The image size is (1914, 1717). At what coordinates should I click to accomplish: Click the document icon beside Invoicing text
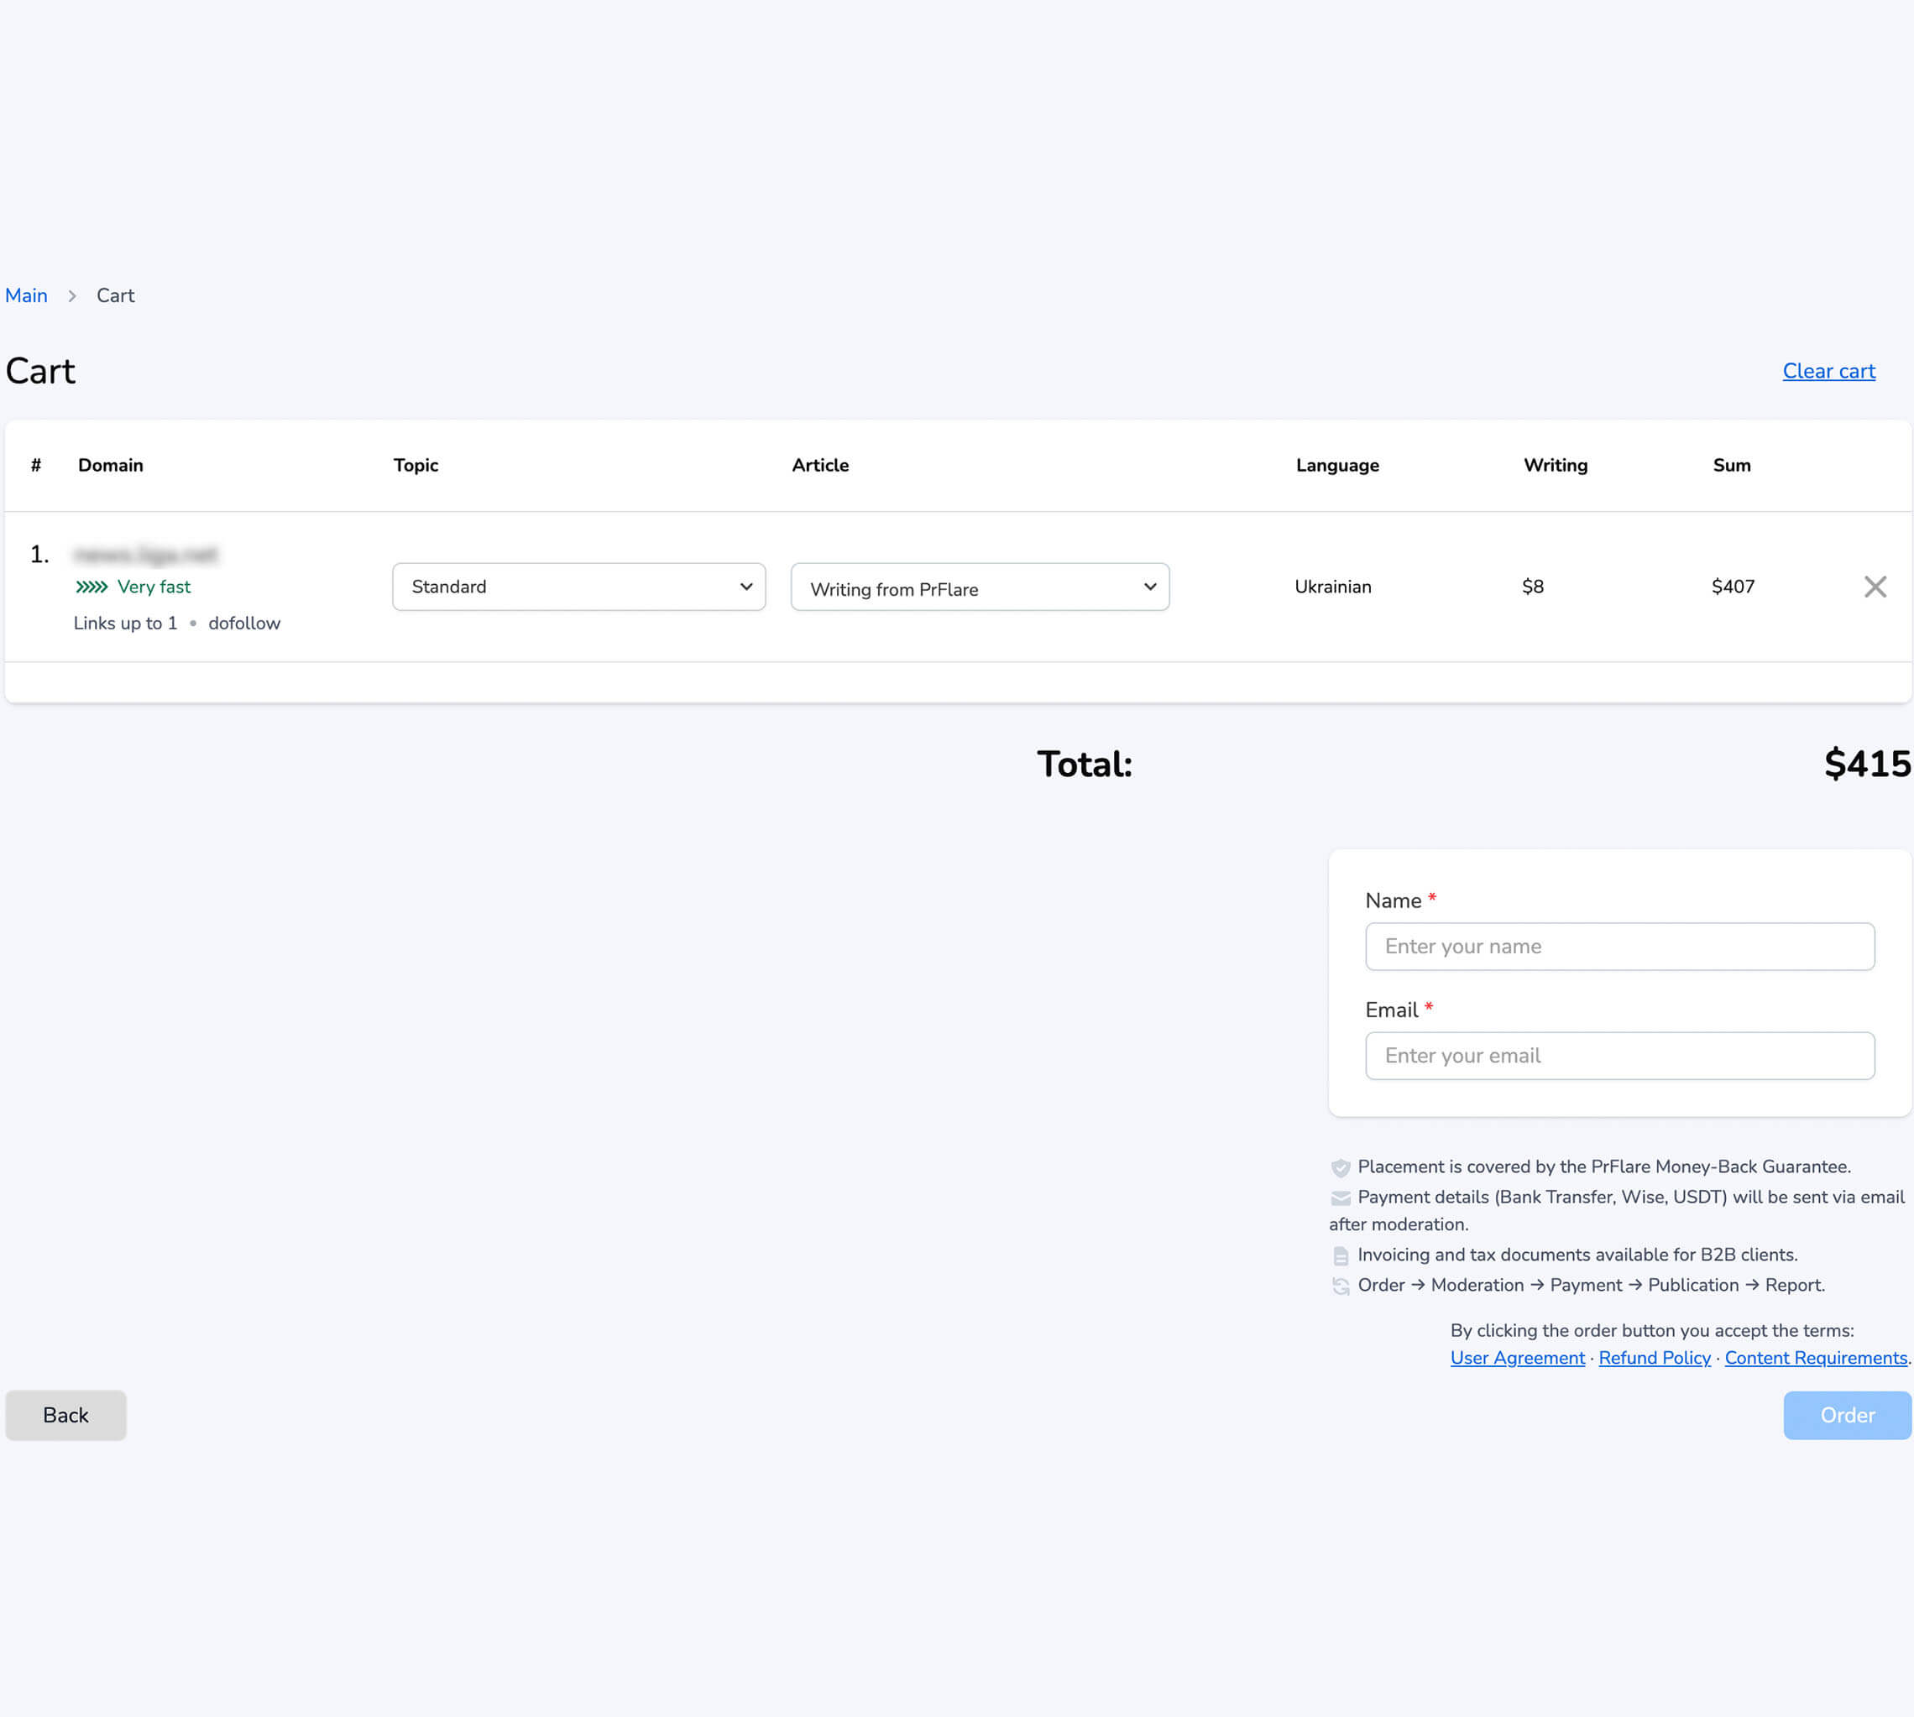point(1340,1255)
